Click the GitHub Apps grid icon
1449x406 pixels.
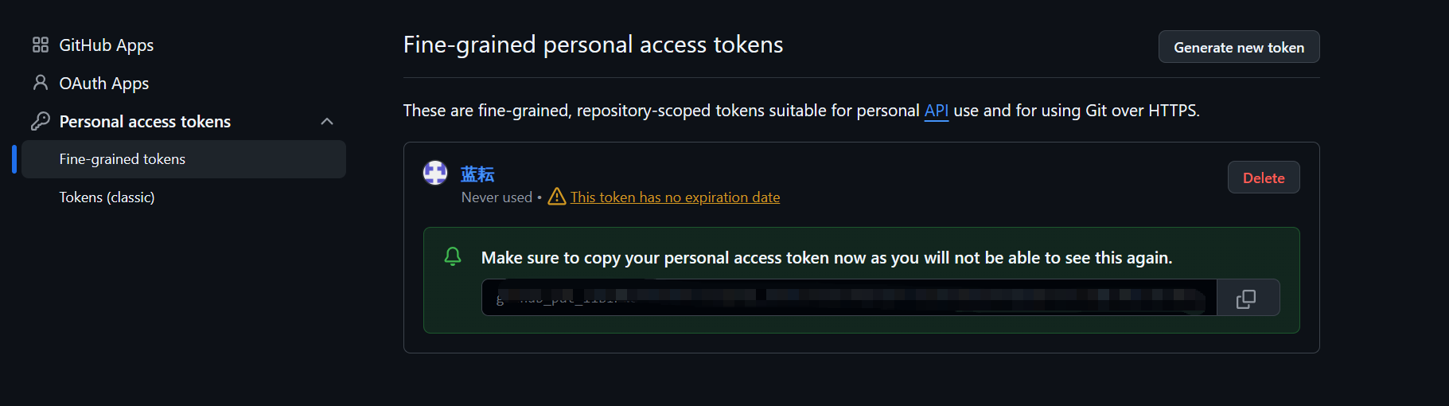click(41, 45)
